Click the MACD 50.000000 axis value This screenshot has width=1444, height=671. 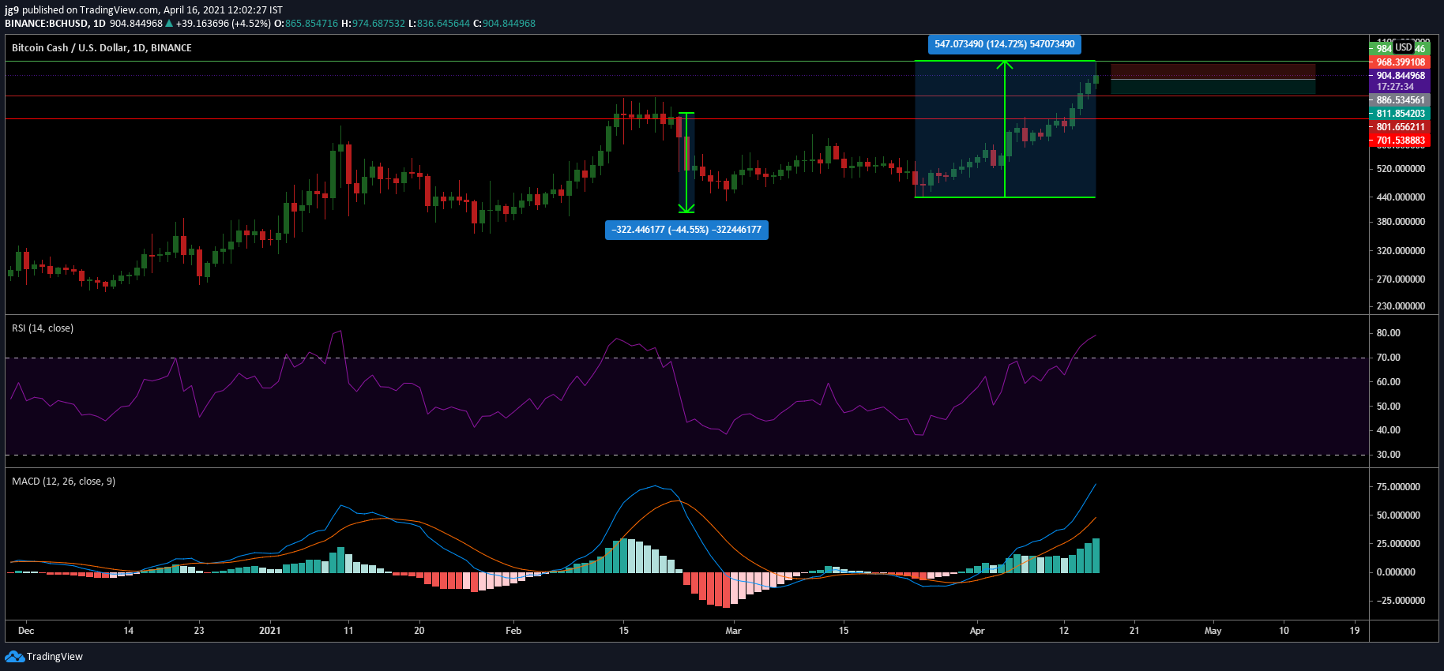point(1398,515)
